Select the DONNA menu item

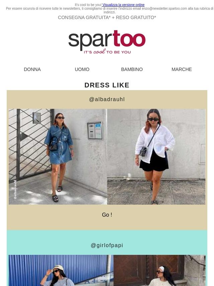pyautogui.click(x=32, y=69)
